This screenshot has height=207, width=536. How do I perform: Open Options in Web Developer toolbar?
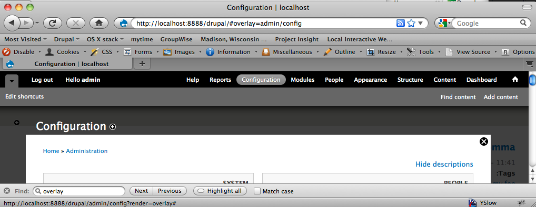point(519,52)
